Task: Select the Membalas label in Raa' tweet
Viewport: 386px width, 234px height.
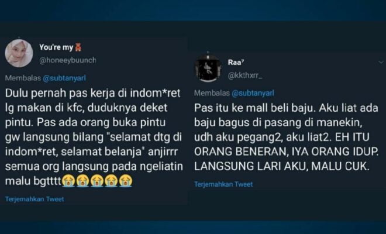Action: tap(212, 93)
